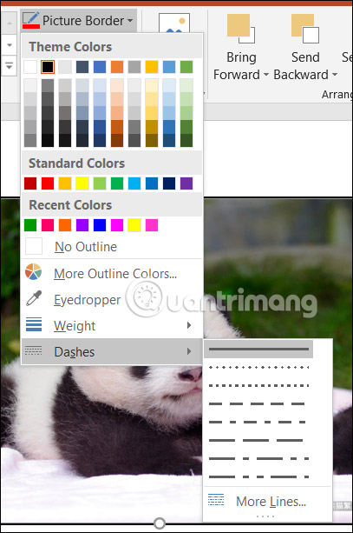Select the solid line dash style

pos(258,349)
